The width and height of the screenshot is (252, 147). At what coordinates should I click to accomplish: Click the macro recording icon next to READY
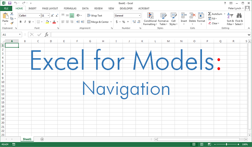(14, 144)
